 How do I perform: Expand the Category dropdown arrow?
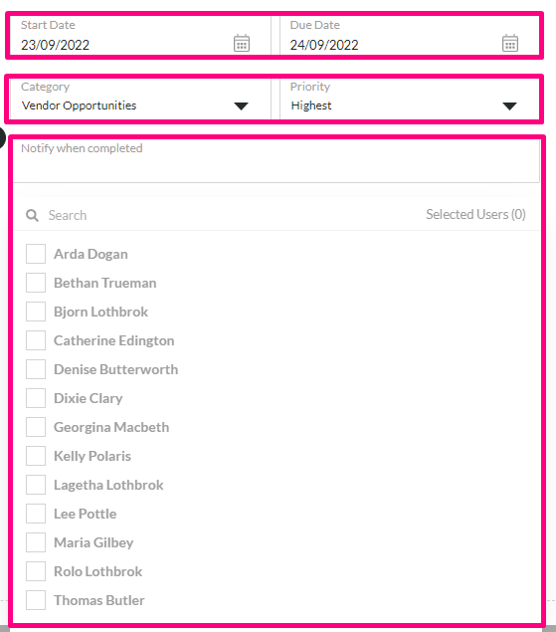pos(241,106)
